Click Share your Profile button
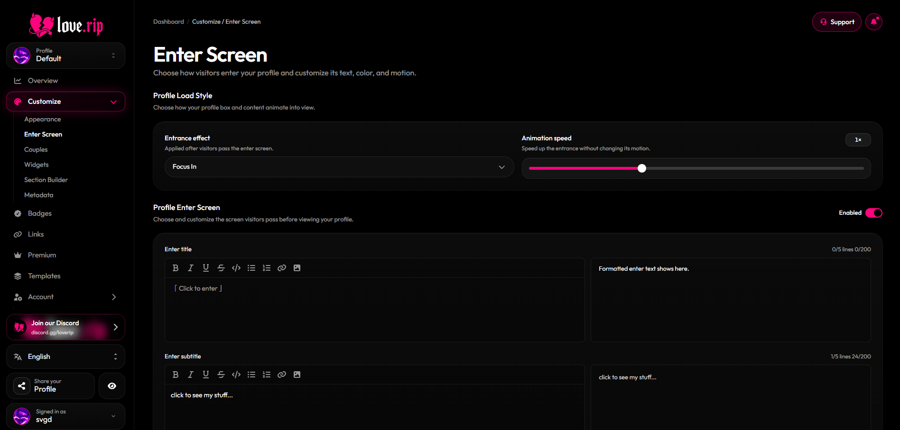The image size is (900, 430). pyautogui.click(x=50, y=386)
